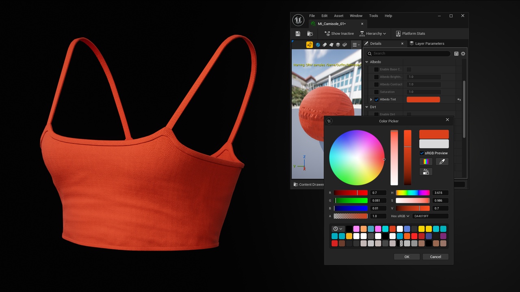Click the MI_Camisole_01 material tab icon
The height and width of the screenshot is (292, 520).
tap(313, 24)
